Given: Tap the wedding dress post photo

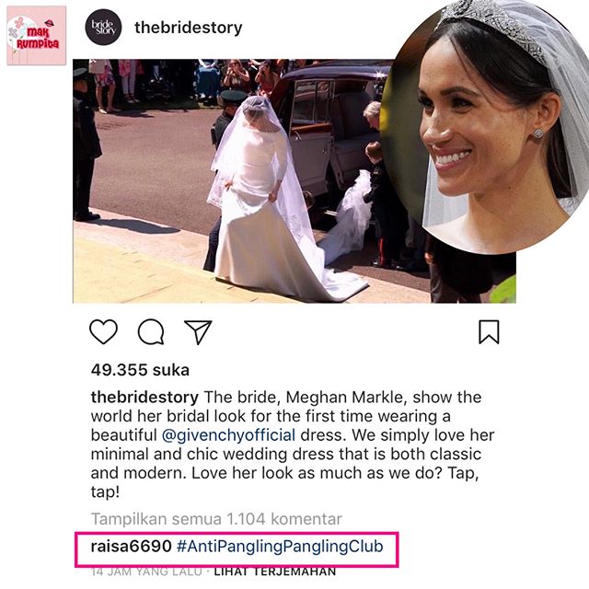Looking at the screenshot, I should [233, 180].
